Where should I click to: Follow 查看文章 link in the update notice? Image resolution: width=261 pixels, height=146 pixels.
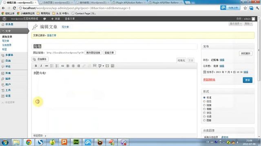tap(52, 35)
